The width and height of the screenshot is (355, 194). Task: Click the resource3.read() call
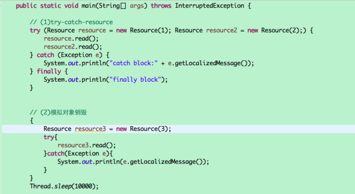87,145
